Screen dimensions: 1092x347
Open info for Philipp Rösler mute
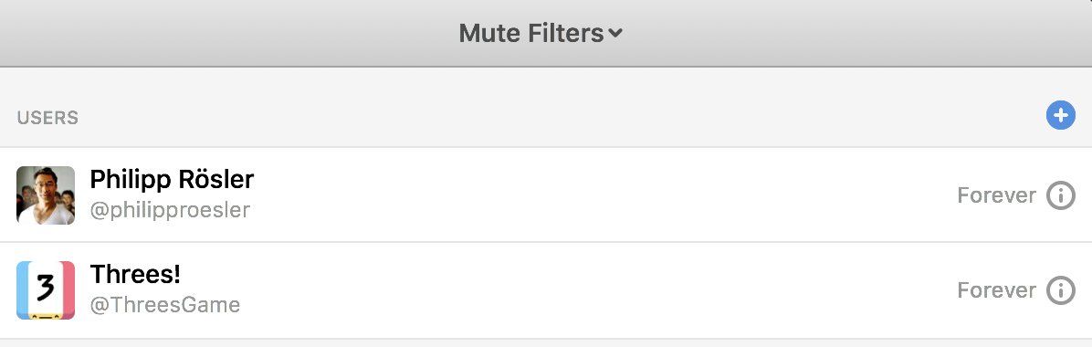(x=1061, y=195)
